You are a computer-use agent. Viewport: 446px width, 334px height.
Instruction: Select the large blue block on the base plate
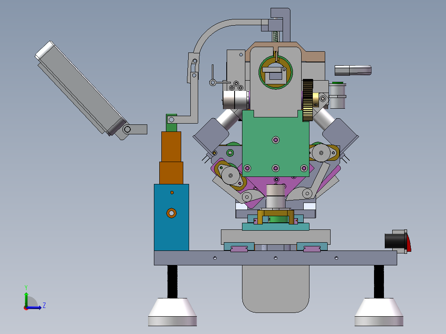click(171, 217)
